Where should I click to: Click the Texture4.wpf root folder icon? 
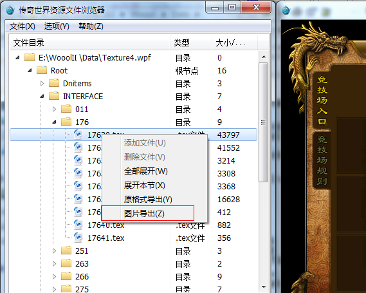pyautogui.click(x=30, y=57)
